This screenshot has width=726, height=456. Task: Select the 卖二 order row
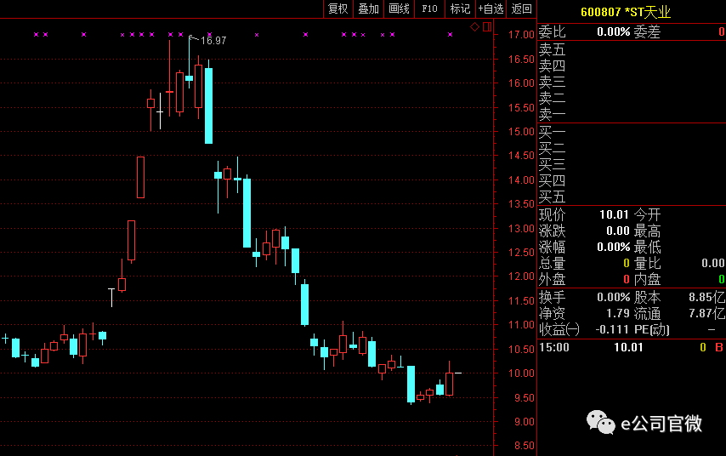pos(632,98)
